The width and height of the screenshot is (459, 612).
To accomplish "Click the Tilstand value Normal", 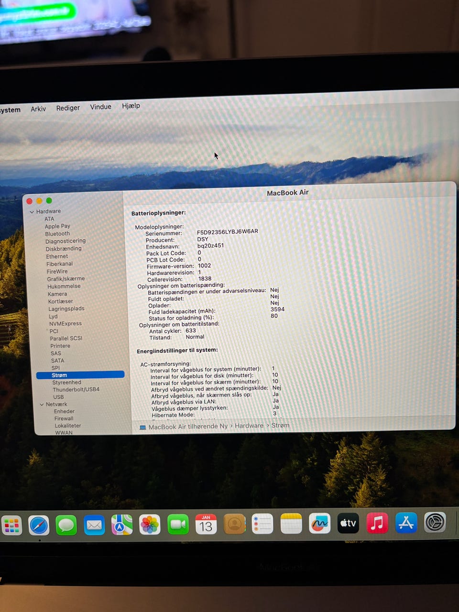I will pyautogui.click(x=195, y=337).
